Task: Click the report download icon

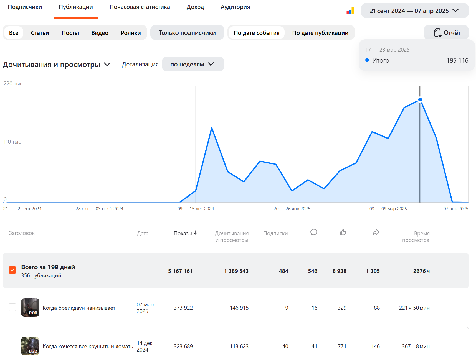Action: [437, 33]
